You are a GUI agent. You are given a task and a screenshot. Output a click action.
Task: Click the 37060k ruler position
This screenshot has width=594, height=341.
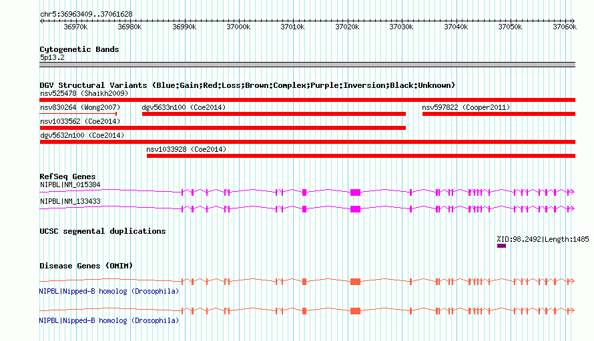pyautogui.click(x=565, y=27)
